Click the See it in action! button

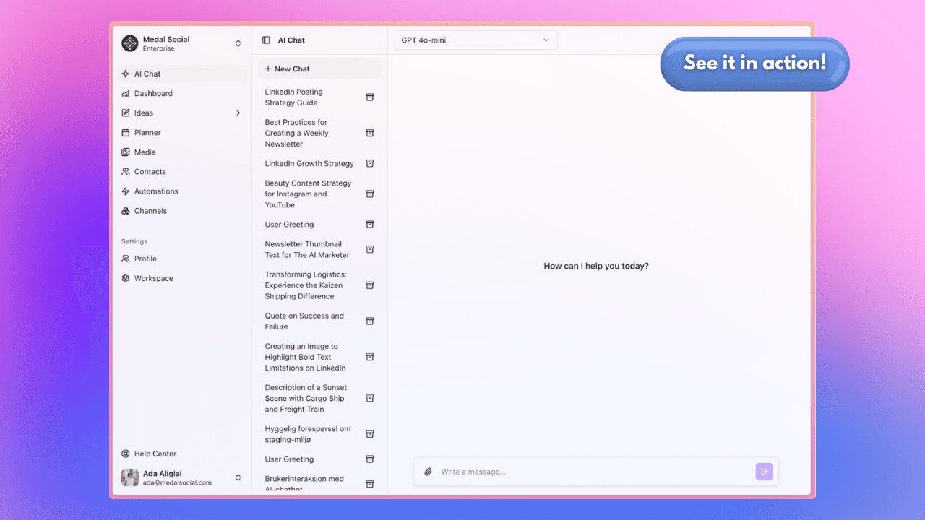coord(754,64)
